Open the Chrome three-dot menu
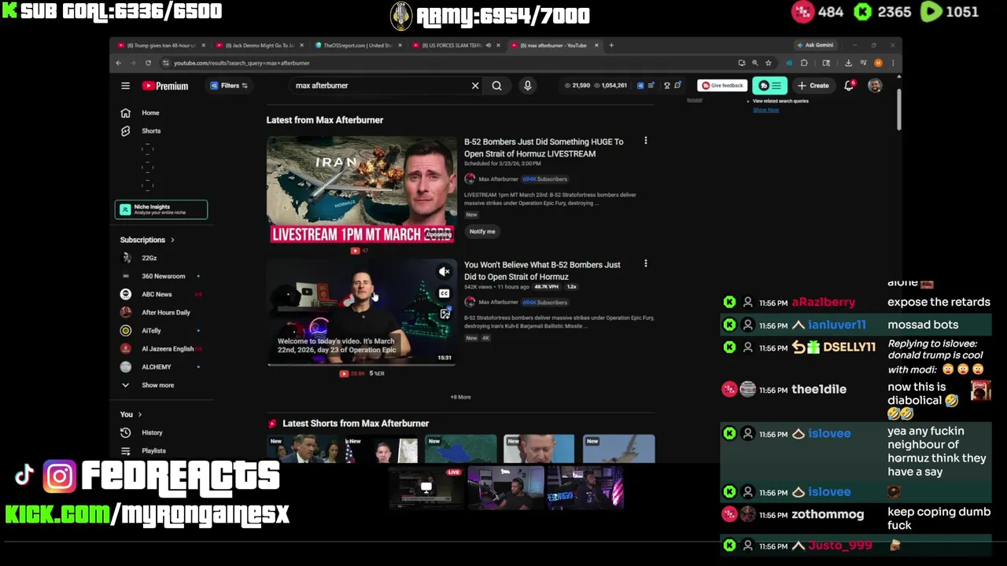Screen dimensions: 1007x566 point(893,63)
